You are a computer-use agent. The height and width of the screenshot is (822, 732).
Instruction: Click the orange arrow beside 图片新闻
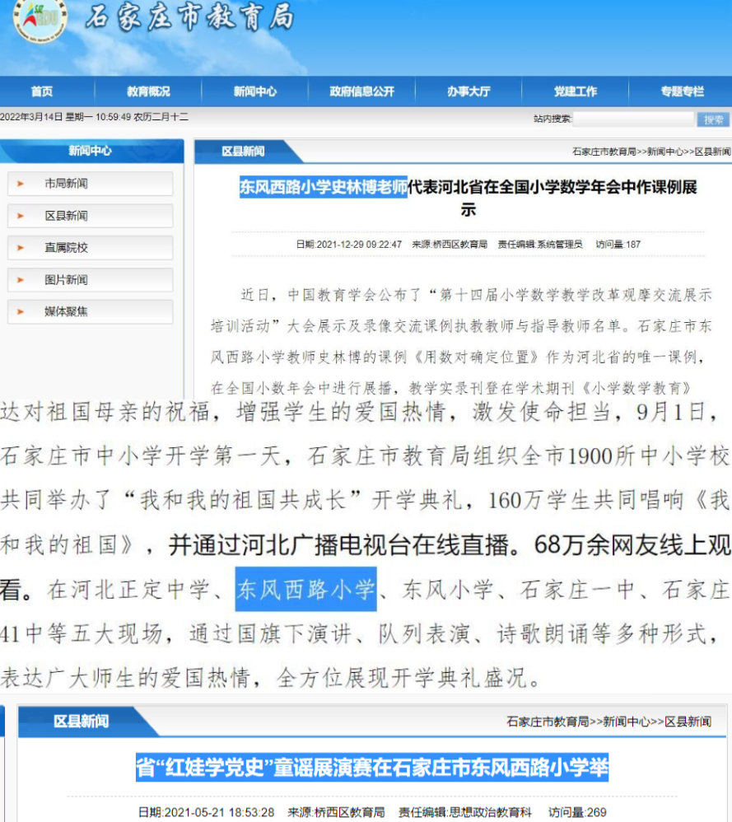(21, 279)
